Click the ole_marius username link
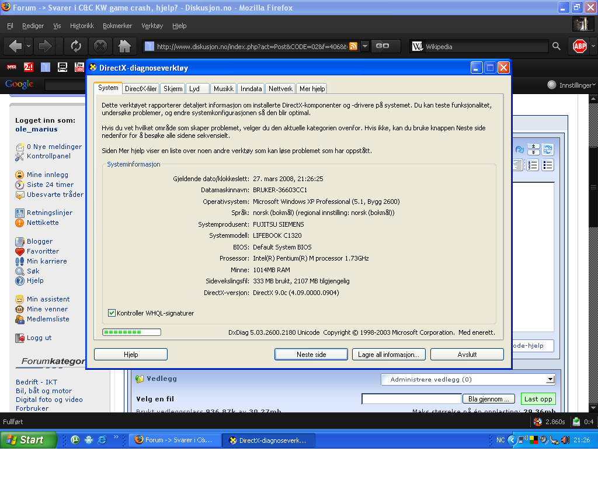 pos(36,129)
